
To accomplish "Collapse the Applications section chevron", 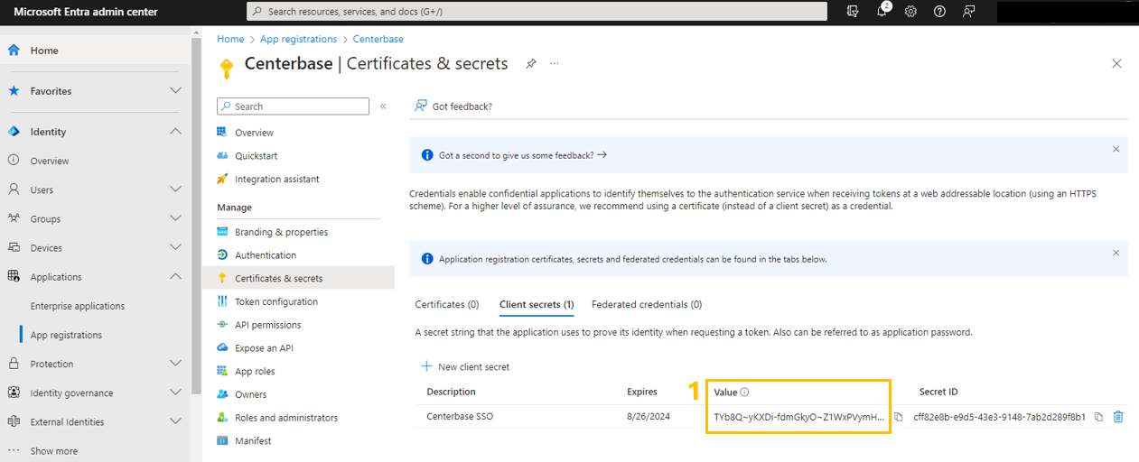I will 176,277.
